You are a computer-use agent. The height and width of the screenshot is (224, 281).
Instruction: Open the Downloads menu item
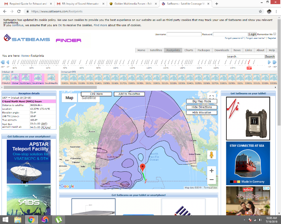tap(222, 50)
